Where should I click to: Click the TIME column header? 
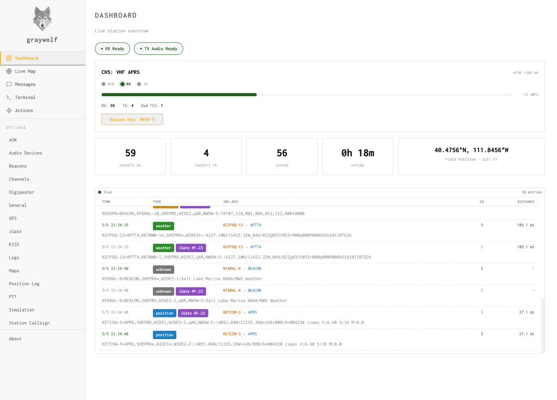(x=106, y=202)
